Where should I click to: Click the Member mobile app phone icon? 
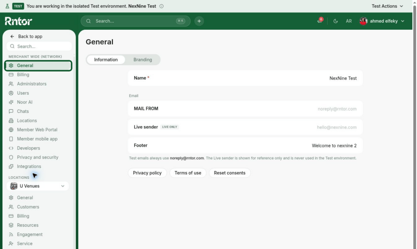[x=11, y=139]
